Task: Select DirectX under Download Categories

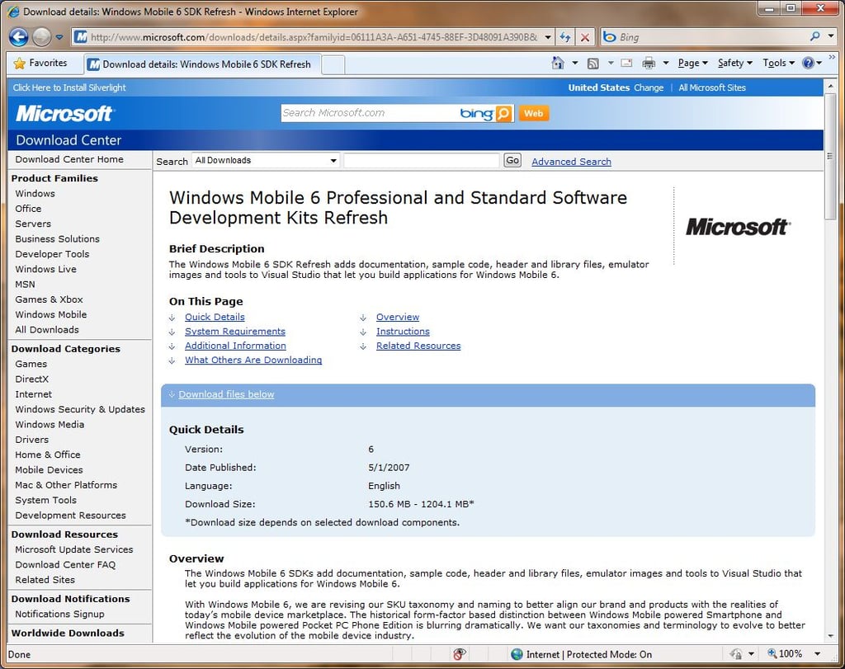Action: [x=32, y=379]
